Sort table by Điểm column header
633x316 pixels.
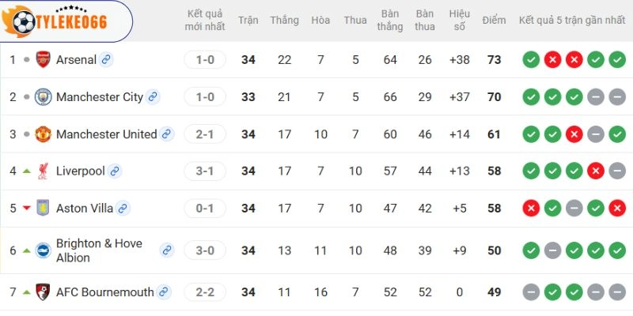[x=494, y=21]
